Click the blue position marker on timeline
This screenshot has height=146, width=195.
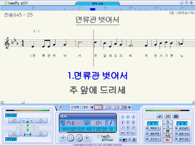pyautogui.click(x=93, y=9)
